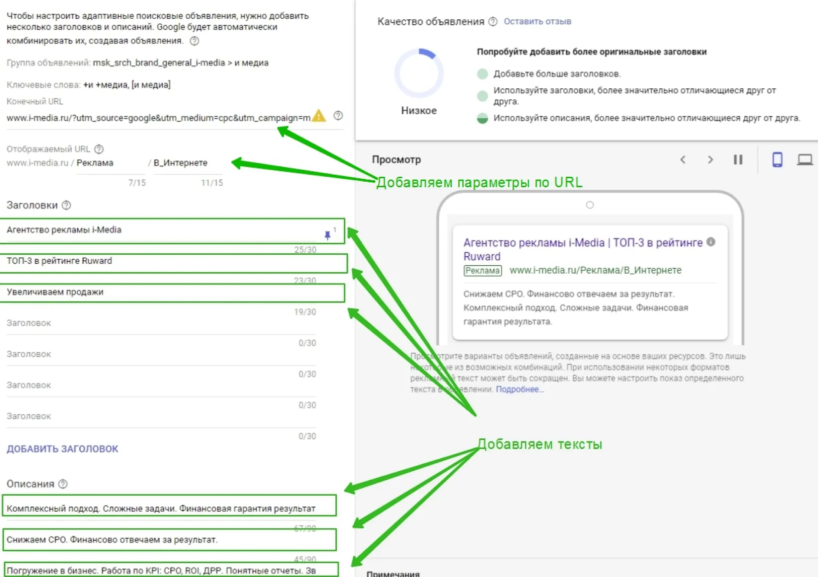Open help icon next to the final URL
818x577 pixels.
coord(338,116)
